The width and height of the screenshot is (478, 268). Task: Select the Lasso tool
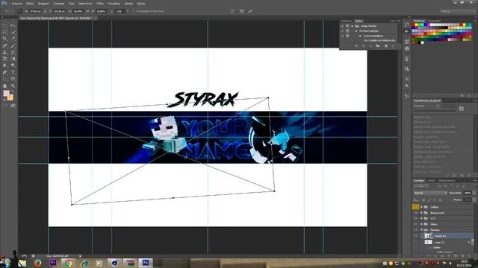pyautogui.click(x=5, y=32)
